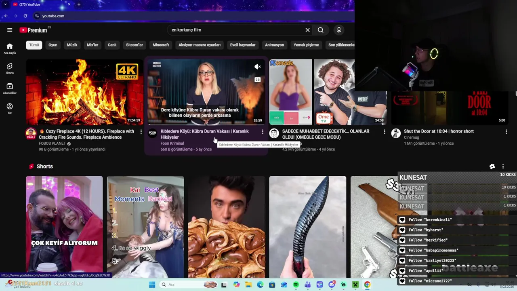The image size is (517, 291).
Task: Go back with browser back arrow
Action: 6,16
